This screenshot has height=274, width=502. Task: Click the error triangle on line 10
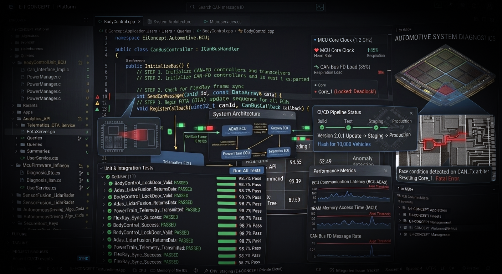(x=97, y=97)
